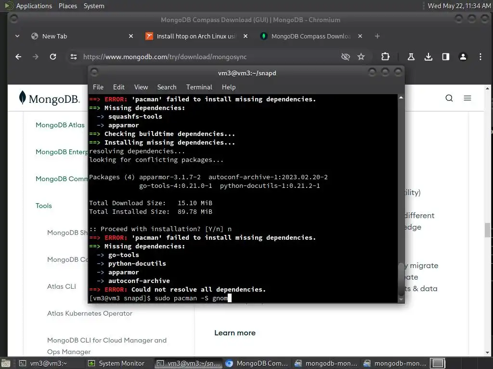Show browser downloads
The width and height of the screenshot is (493, 369).
[x=428, y=57]
